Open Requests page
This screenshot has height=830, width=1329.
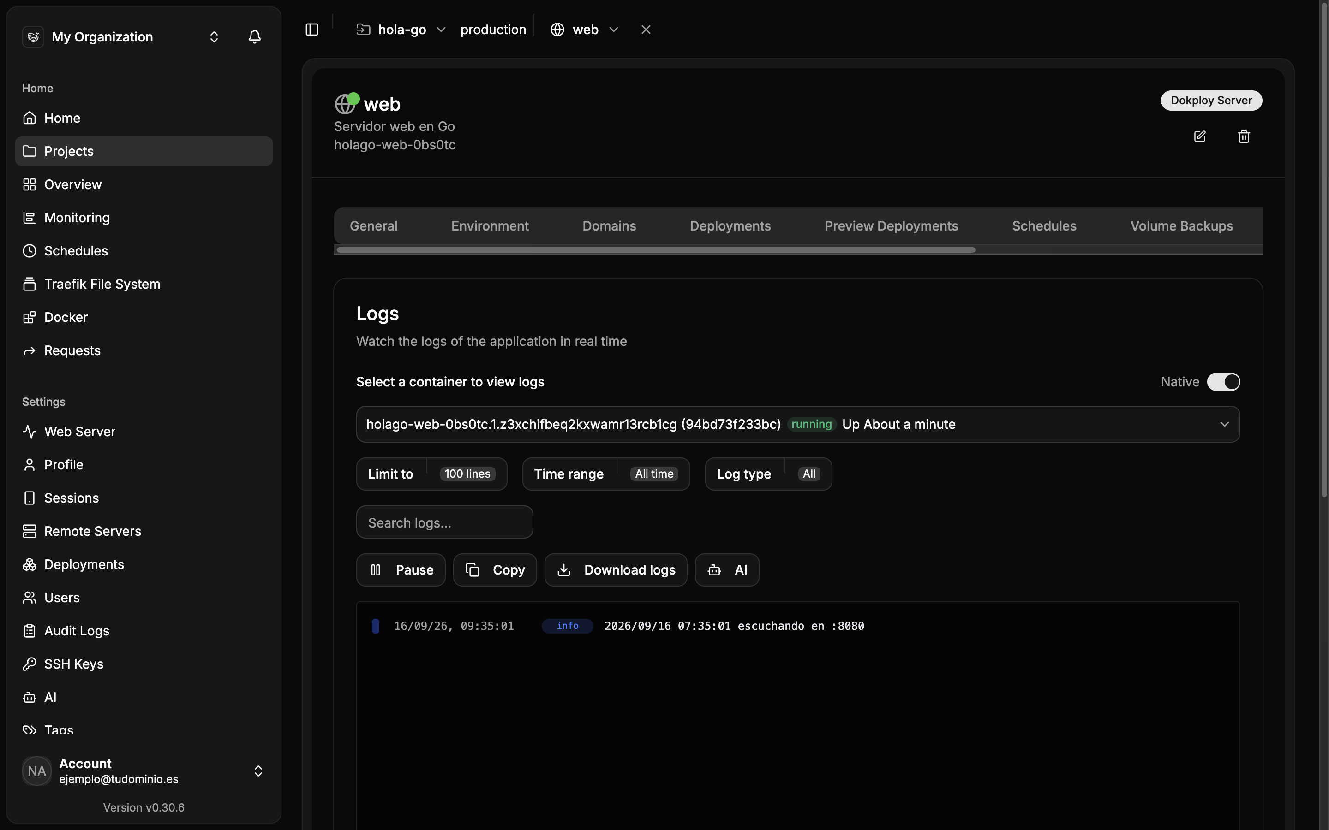(144, 351)
